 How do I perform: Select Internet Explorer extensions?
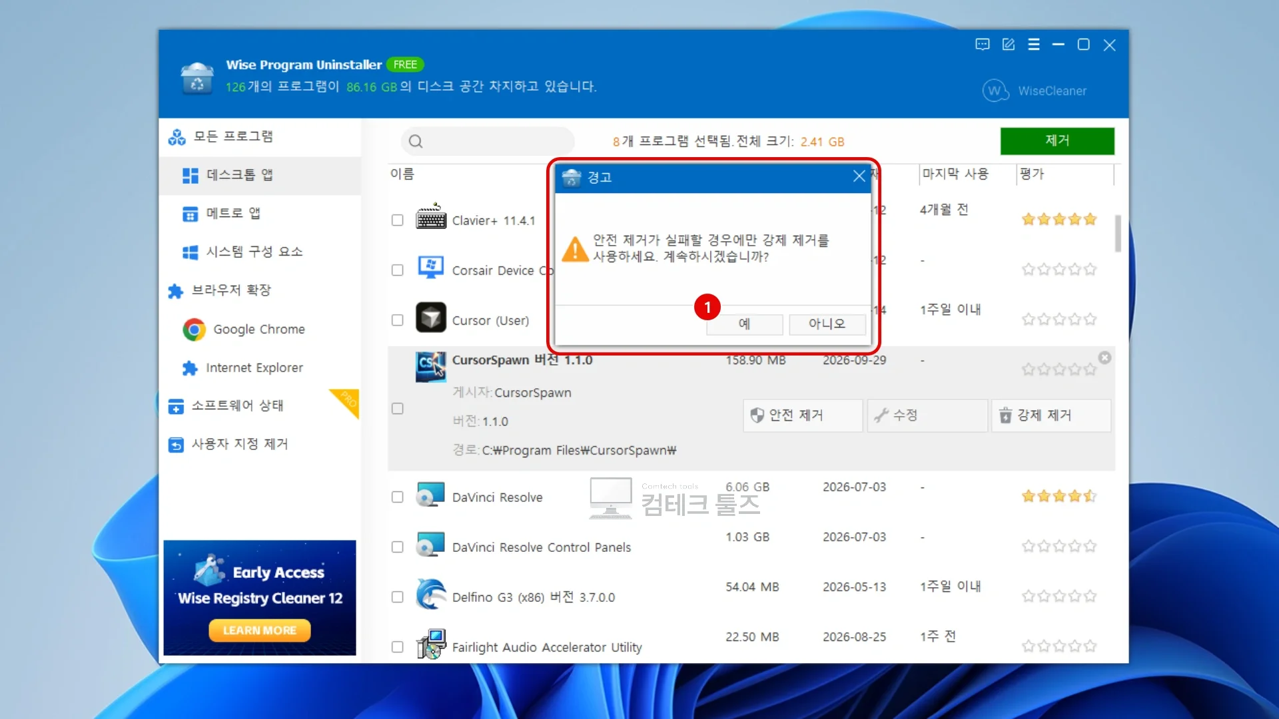(x=260, y=367)
